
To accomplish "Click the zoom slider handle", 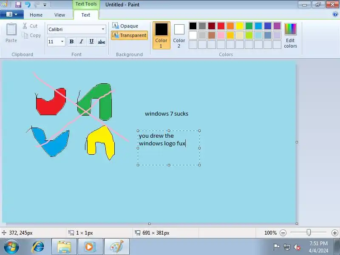I will 309,232.
